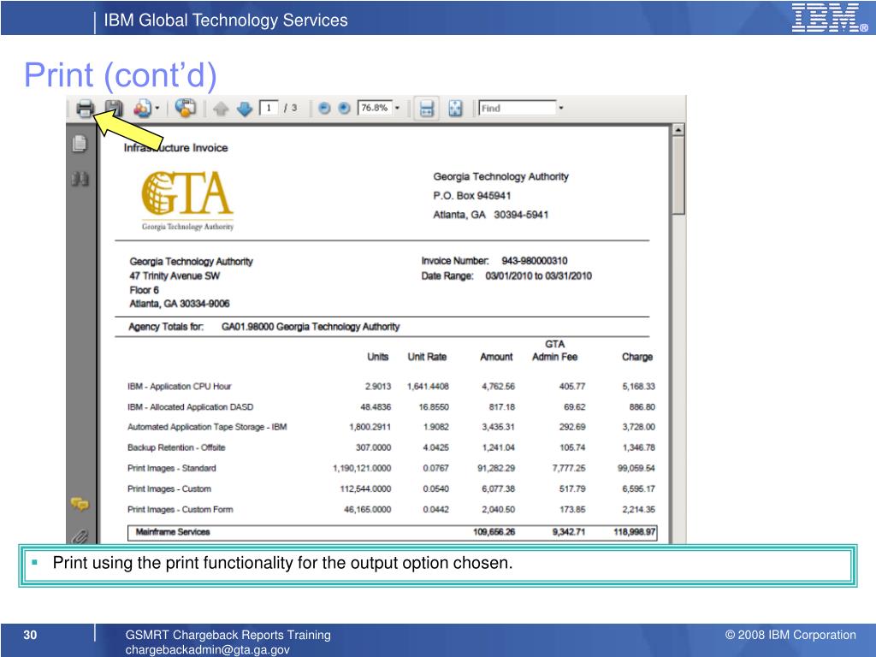Screen dimensions: 876x657
Task: Select the date range 03/01/2010 to 03/31/2010
Action: 538,276
